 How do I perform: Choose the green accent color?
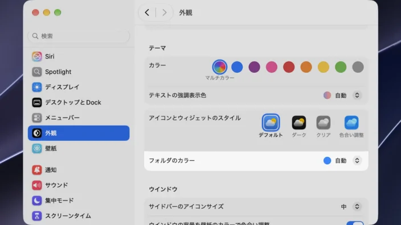(x=341, y=67)
